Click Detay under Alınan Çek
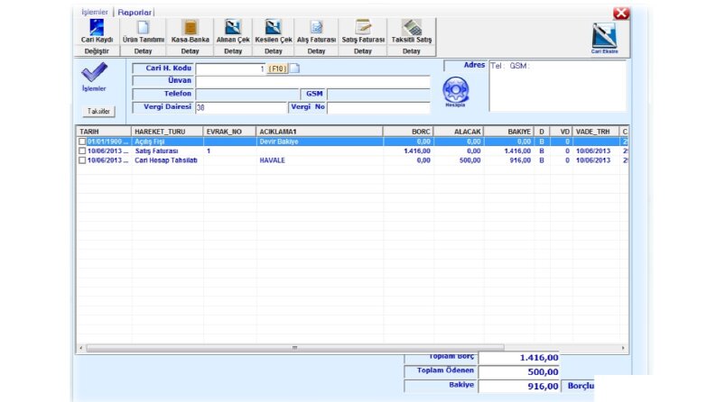This screenshot has width=716, height=402. [x=233, y=51]
